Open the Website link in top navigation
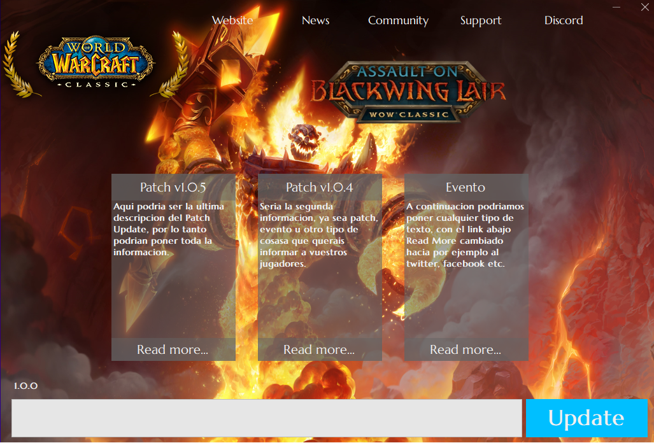The image size is (654, 443). [232, 20]
